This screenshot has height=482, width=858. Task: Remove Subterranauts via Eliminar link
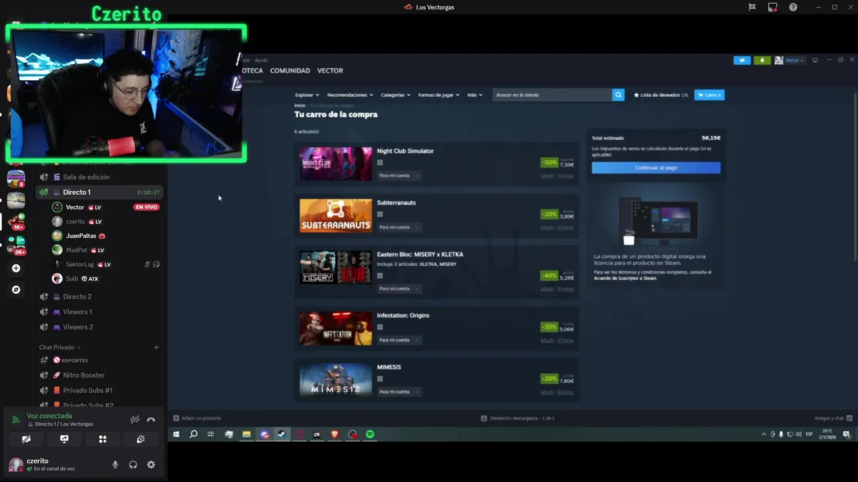click(566, 228)
